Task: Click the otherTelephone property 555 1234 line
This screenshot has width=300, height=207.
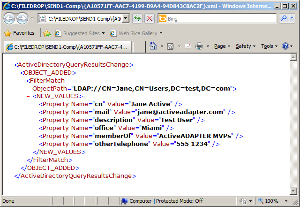Action: coord(129,144)
